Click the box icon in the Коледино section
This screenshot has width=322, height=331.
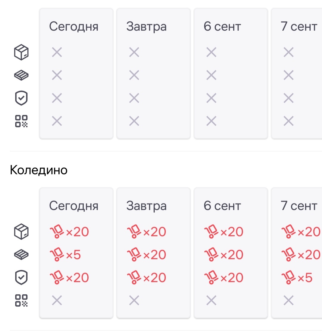21,232
